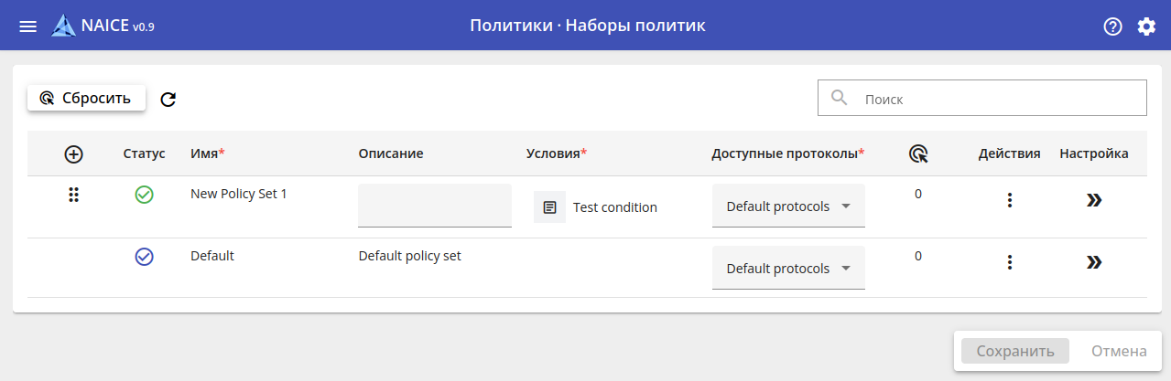Toggle status of New Policy Set 1
Image resolution: width=1171 pixels, height=381 pixels.
tap(144, 195)
